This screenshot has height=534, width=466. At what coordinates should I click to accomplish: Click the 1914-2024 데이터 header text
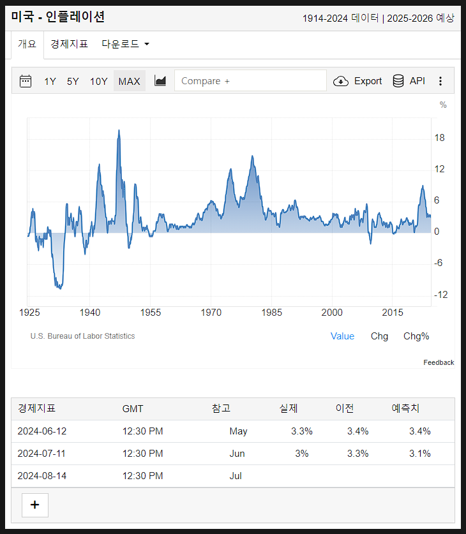[341, 18]
